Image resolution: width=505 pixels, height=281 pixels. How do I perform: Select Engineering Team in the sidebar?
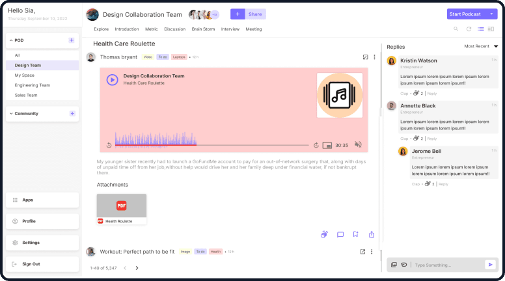(33, 85)
